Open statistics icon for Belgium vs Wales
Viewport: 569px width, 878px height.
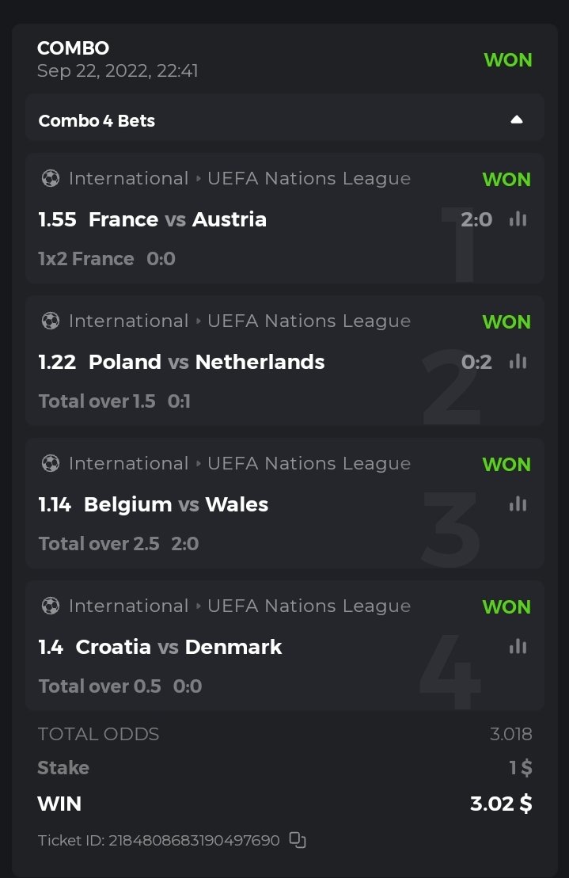(x=518, y=504)
